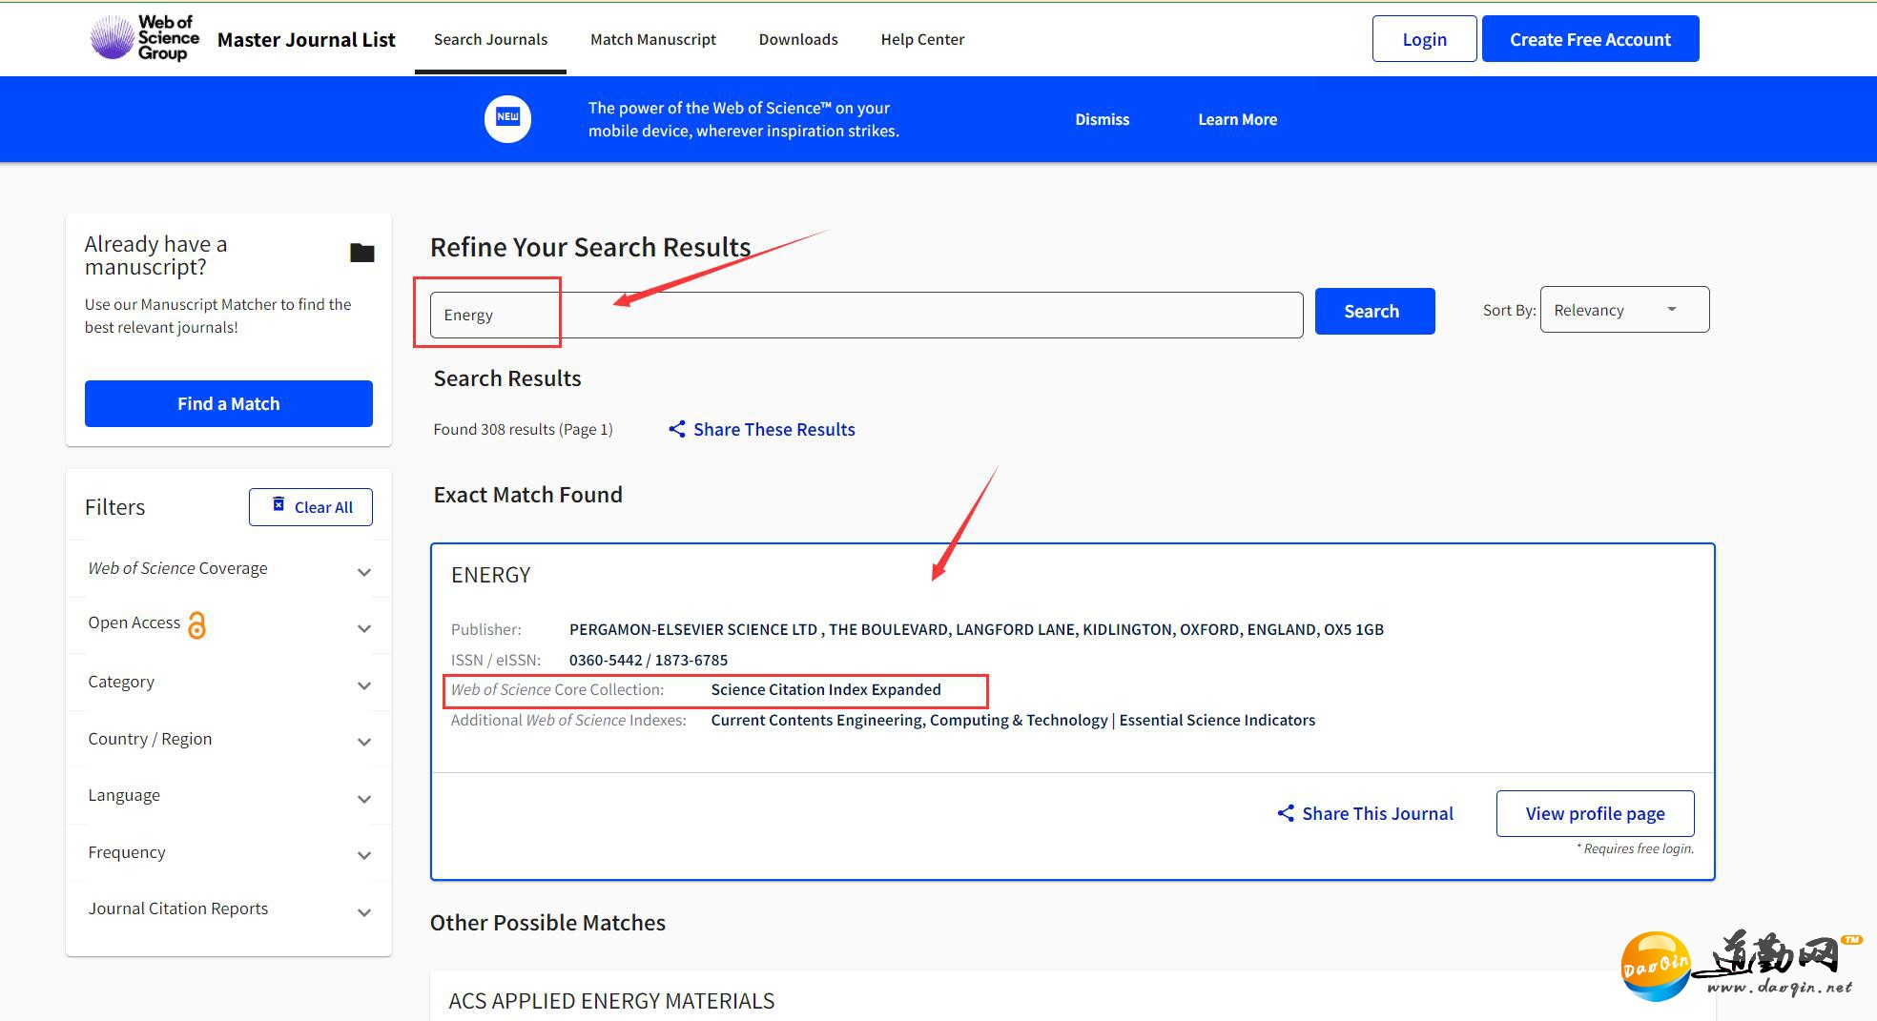The image size is (1877, 1021).
Task: Expand the Category filter
Action: tap(229, 683)
